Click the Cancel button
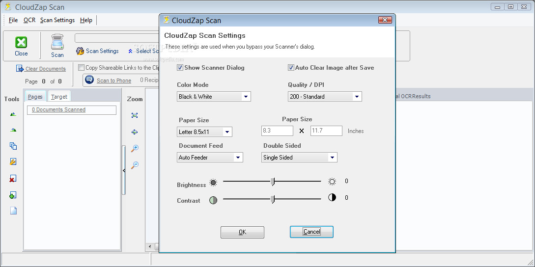This screenshot has width=535, height=267. (311, 232)
